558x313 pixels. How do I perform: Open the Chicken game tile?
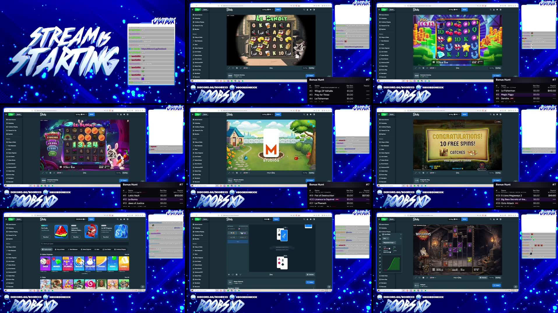click(90, 264)
